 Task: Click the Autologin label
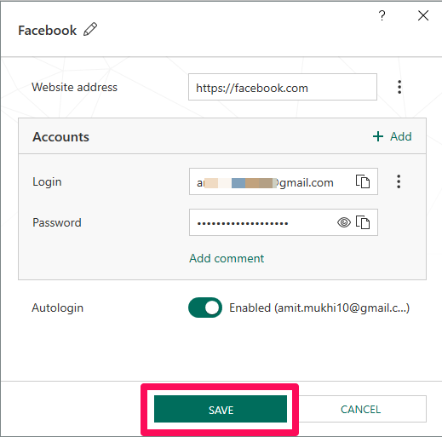click(x=58, y=308)
